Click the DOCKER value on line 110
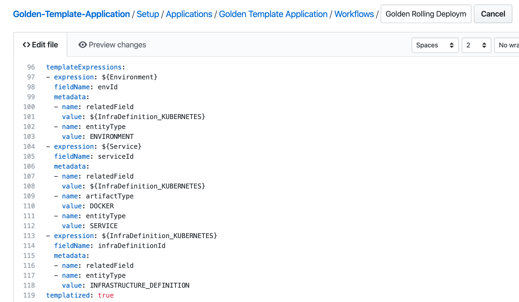Viewport: 519px width, 302px height. pyautogui.click(x=102, y=206)
